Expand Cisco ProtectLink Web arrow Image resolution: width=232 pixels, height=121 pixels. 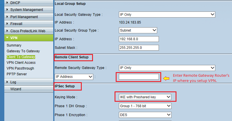(x=7, y=31)
